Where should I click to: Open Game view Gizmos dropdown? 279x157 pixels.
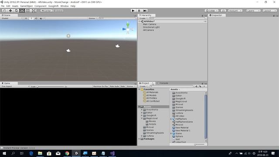pyautogui.click(x=131, y=86)
